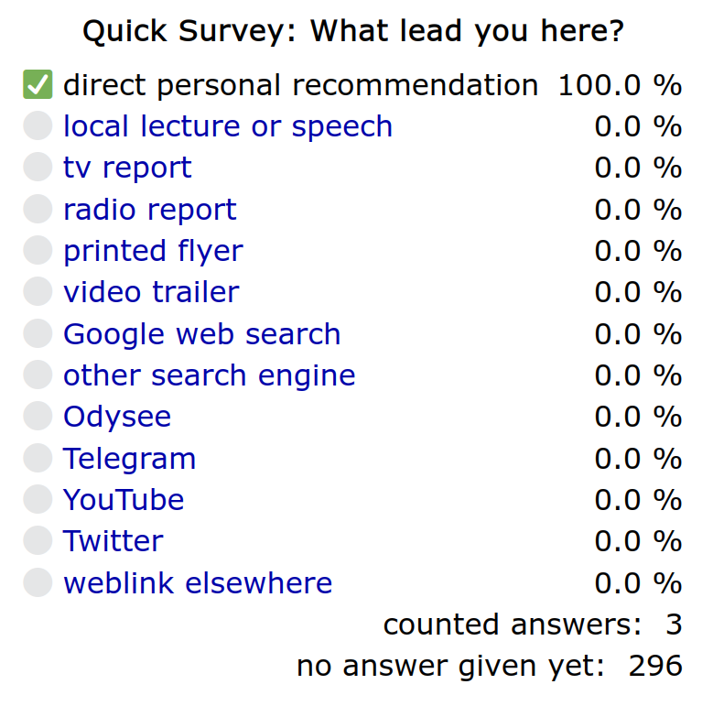Pick the printed flyer radio button
The width and height of the screenshot is (713, 706).
coord(38,251)
